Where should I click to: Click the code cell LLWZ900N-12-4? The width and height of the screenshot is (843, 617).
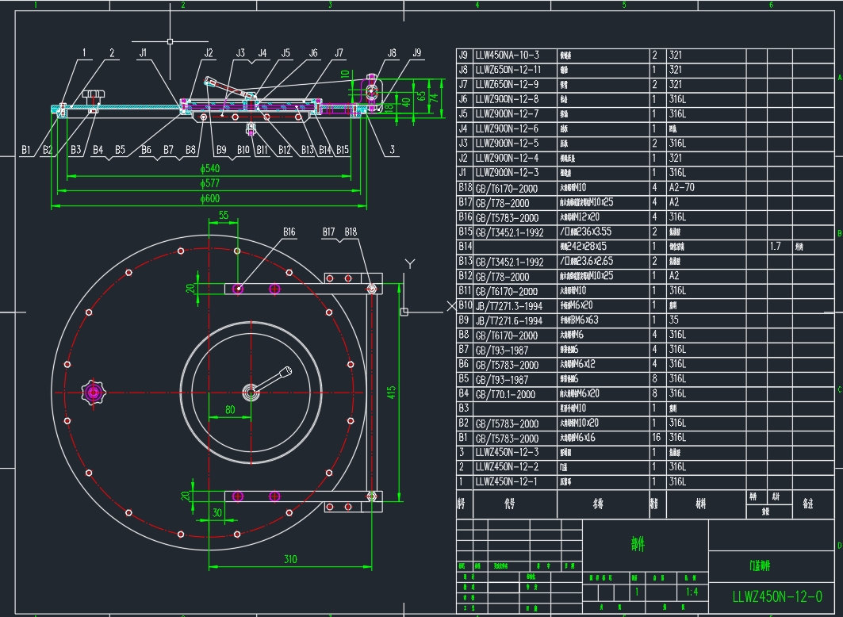coord(507,158)
